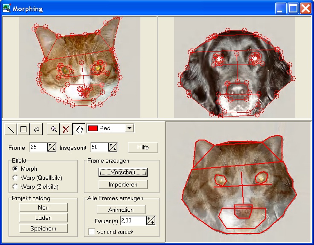Click the Vorschau preview button
314x245 pixels.
tap(123, 172)
